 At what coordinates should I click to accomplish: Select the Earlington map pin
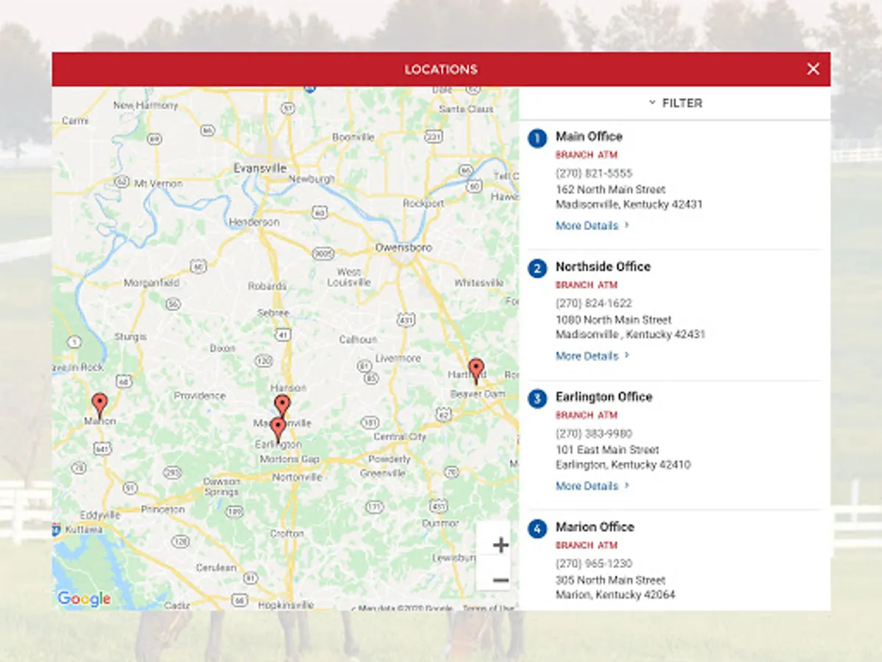[278, 430]
